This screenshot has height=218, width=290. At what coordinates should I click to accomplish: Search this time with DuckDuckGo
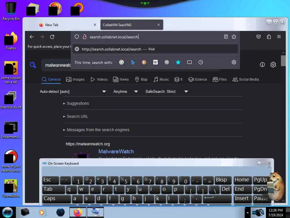coord(144,62)
